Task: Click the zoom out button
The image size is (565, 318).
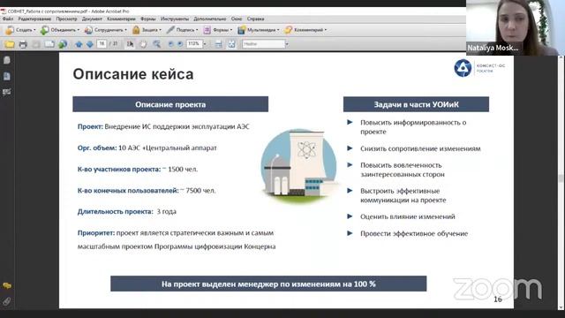Action: [x=170, y=44]
